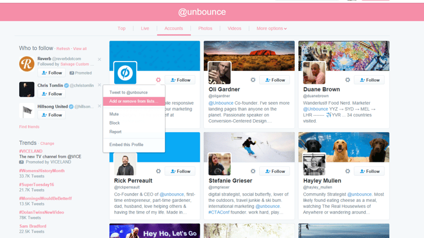The width and height of the screenshot is (424, 238).
Task: Open Oli Gardner profile name
Action: [x=224, y=90]
